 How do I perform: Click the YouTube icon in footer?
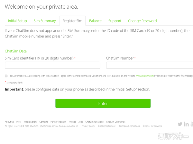192,124
